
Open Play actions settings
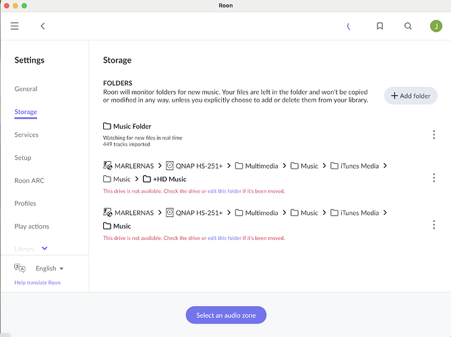pos(32,226)
